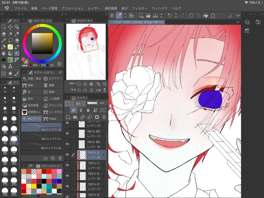This screenshot has width=264, height=198.
Task: Zoom in using navigator plus button
Action: 85,84
